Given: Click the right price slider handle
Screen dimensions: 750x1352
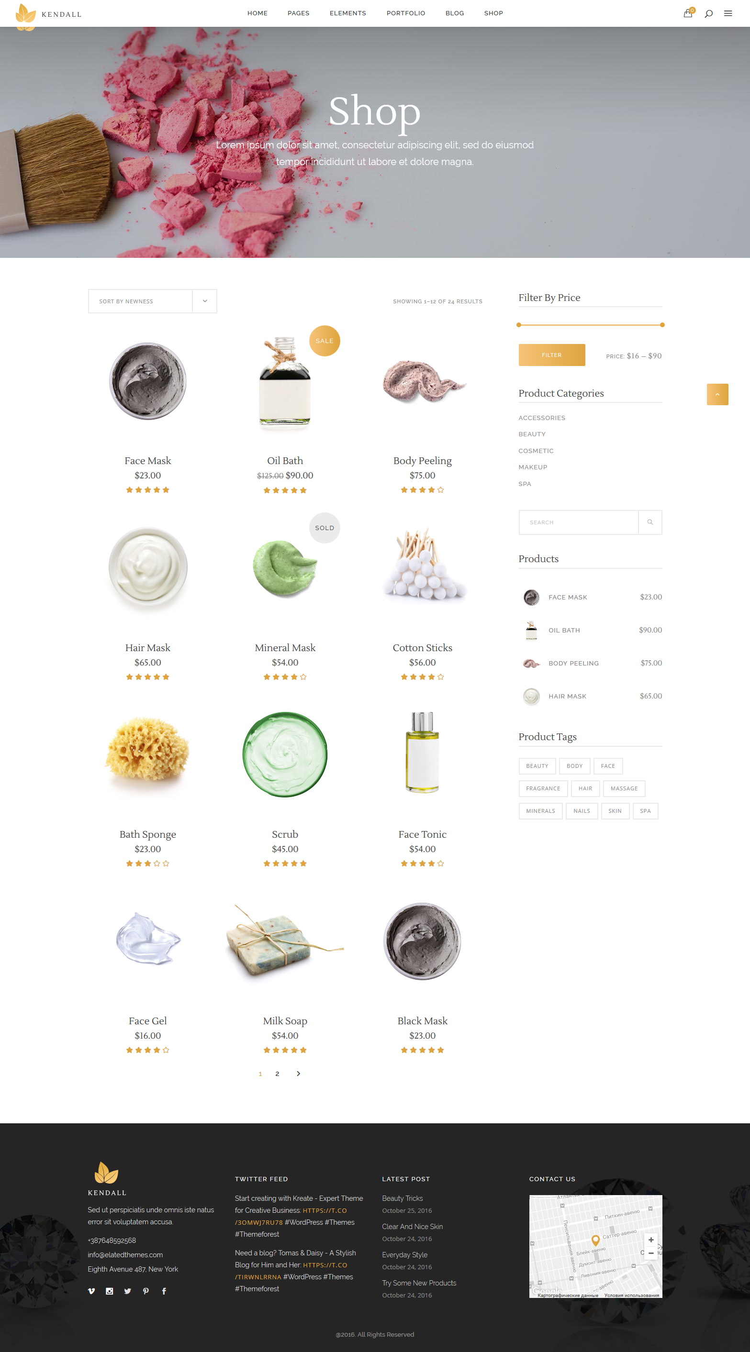Looking at the screenshot, I should [662, 325].
